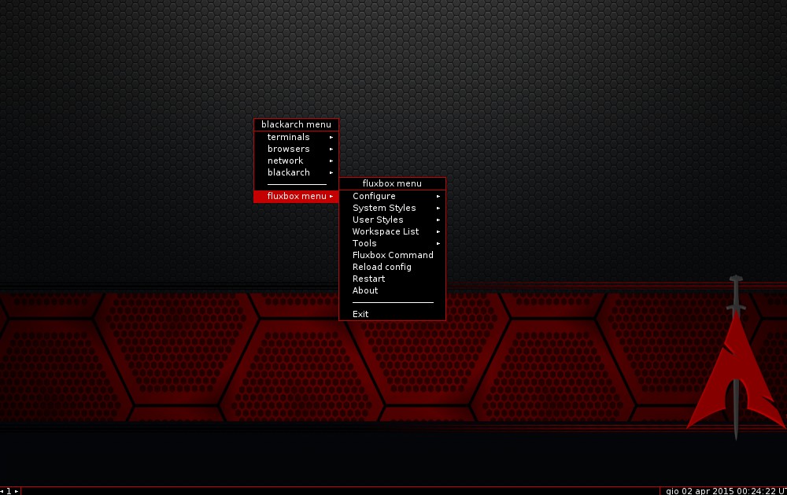Click arrow next to System Styles
The image size is (787, 495).
[x=438, y=208]
